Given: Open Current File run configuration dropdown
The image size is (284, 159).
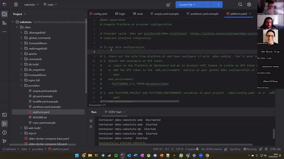Looking at the screenshot, I should (187, 5).
